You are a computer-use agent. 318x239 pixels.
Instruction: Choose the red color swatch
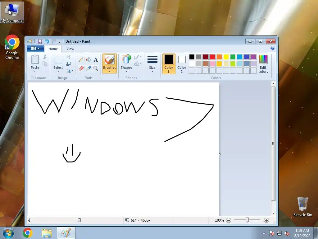(212, 57)
